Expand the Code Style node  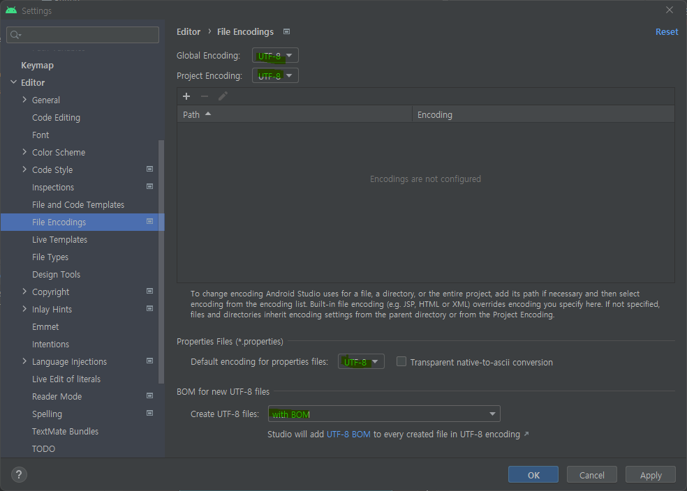tap(24, 169)
